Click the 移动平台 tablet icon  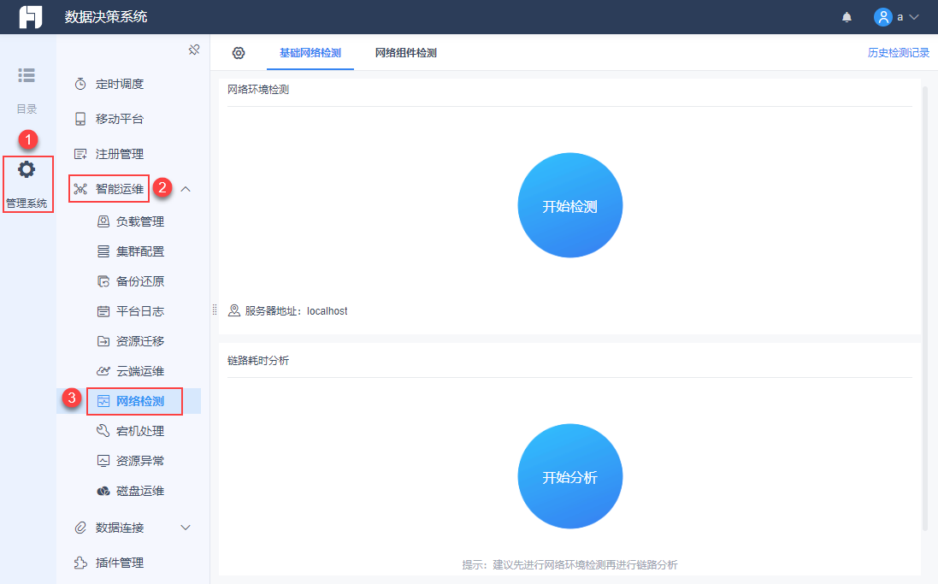click(x=80, y=119)
